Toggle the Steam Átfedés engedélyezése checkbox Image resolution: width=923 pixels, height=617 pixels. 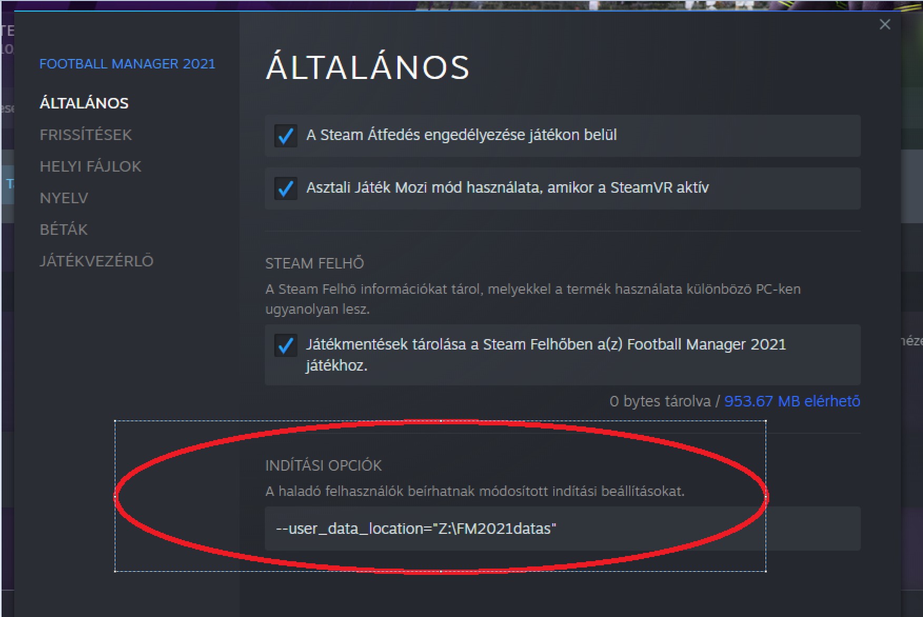(286, 135)
